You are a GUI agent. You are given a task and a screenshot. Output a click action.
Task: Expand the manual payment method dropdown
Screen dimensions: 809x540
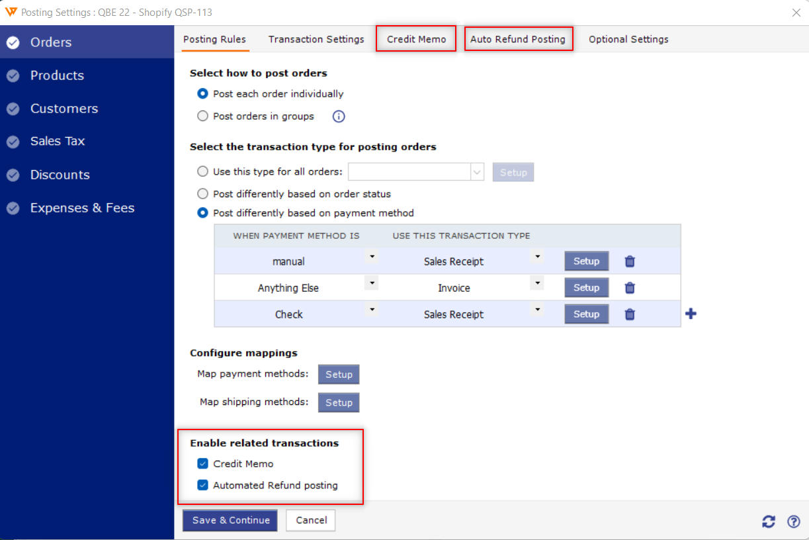pyautogui.click(x=372, y=257)
